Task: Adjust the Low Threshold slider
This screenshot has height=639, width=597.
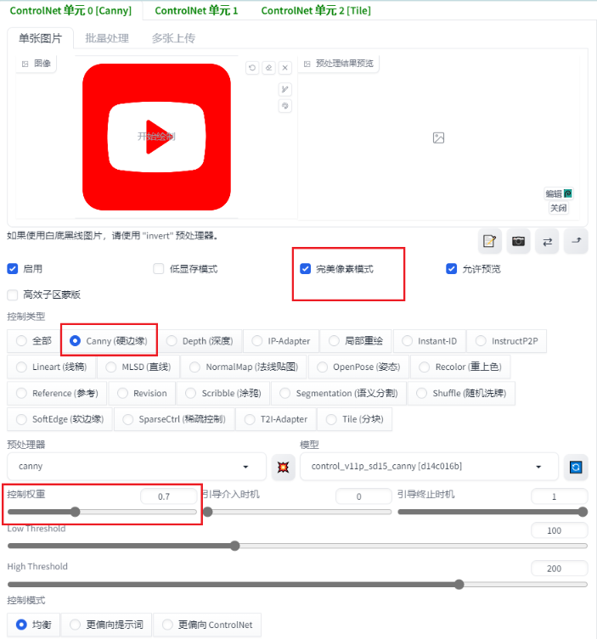Action: pos(297,547)
